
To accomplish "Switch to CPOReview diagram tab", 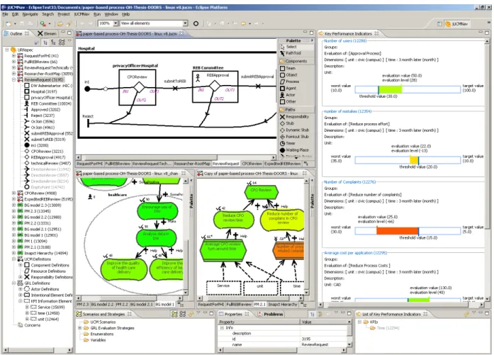I will 252,164.
